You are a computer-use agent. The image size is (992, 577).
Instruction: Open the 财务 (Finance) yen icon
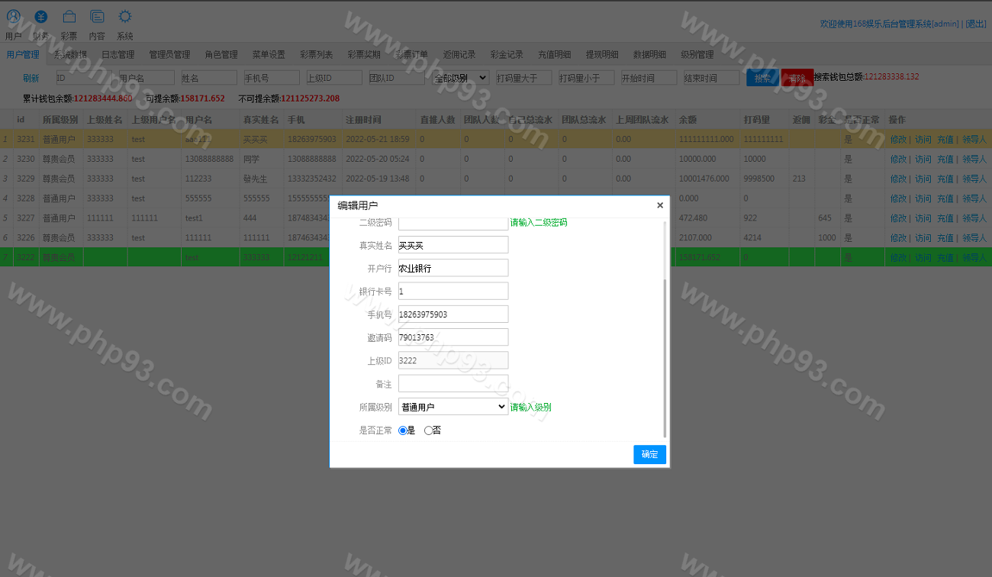pyautogui.click(x=40, y=17)
